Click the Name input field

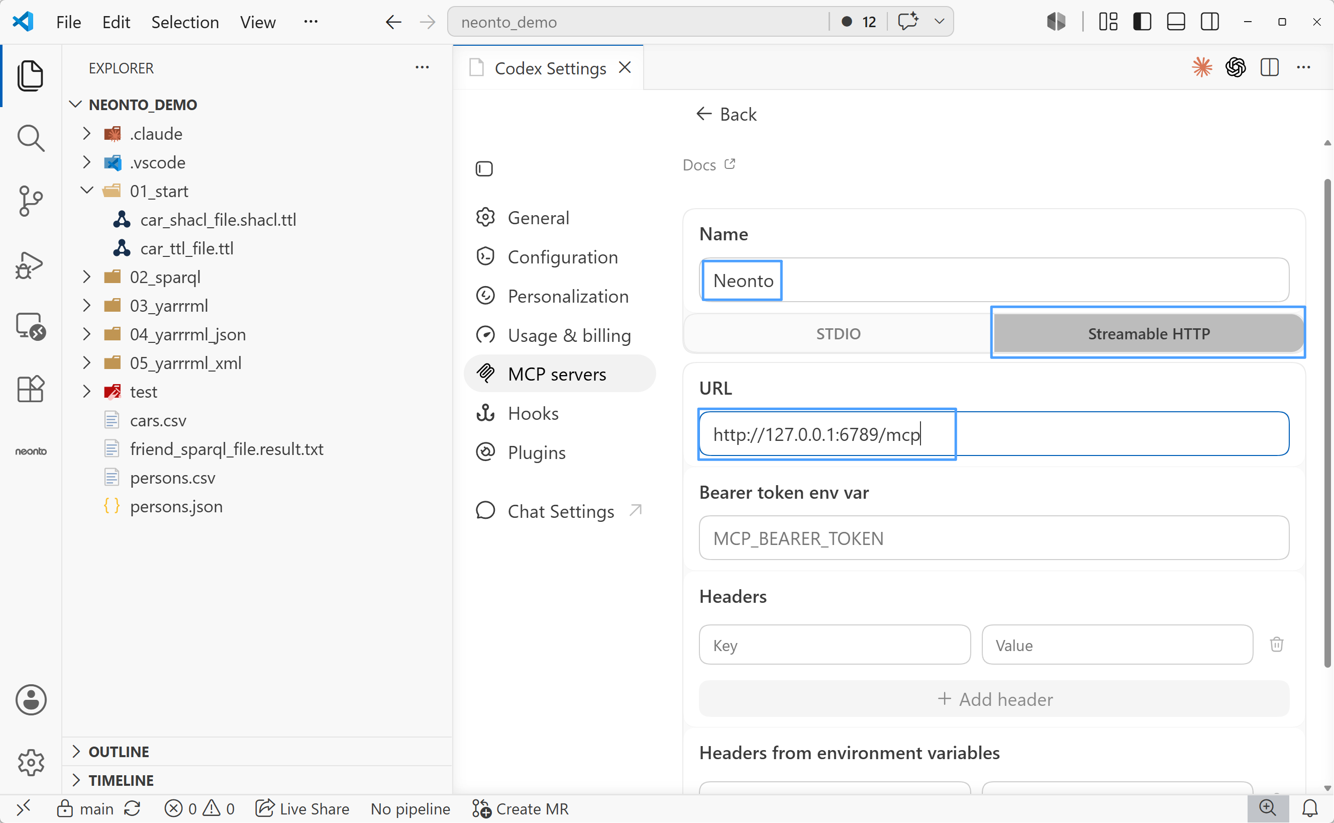click(994, 281)
